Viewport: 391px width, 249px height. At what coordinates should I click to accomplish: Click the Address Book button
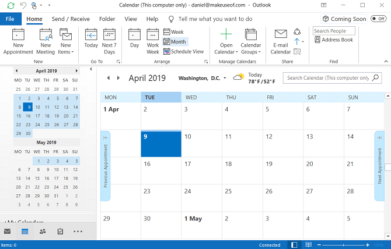click(334, 40)
